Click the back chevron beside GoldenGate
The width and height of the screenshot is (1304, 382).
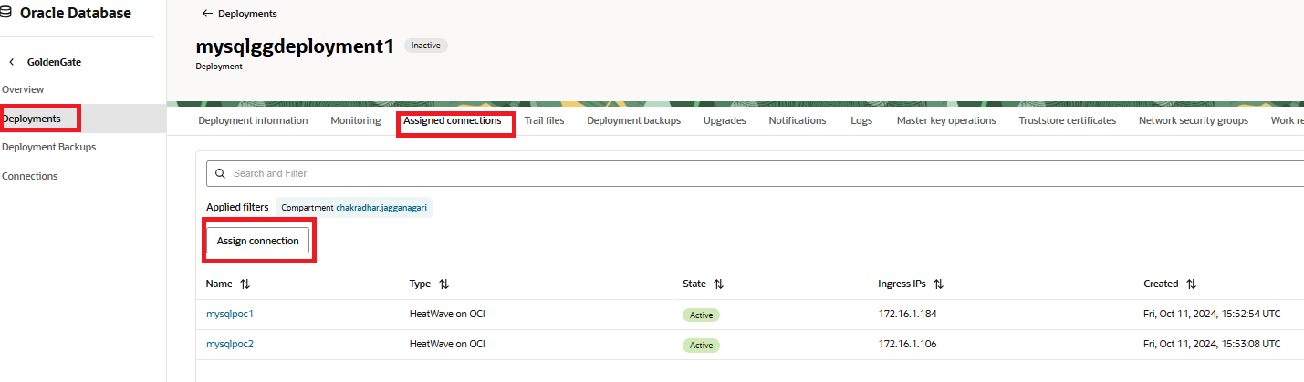click(12, 62)
